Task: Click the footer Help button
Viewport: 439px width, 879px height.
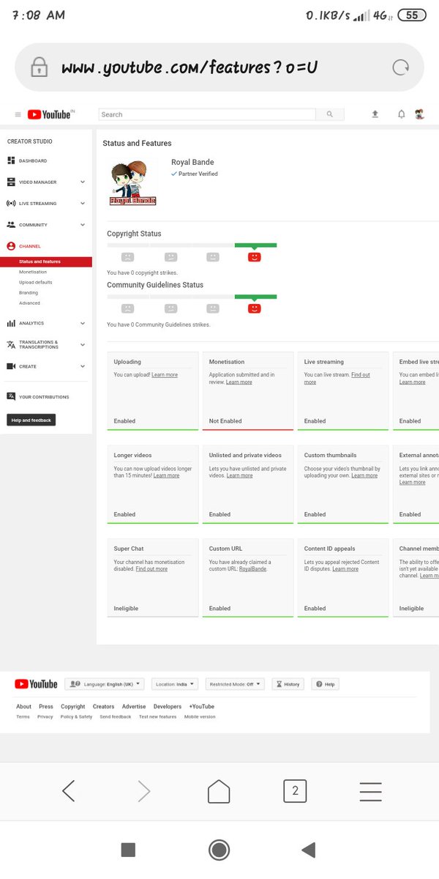Action: tap(326, 684)
